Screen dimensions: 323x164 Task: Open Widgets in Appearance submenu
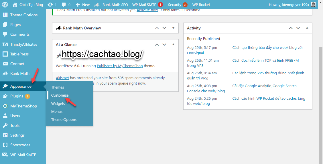coord(58,104)
